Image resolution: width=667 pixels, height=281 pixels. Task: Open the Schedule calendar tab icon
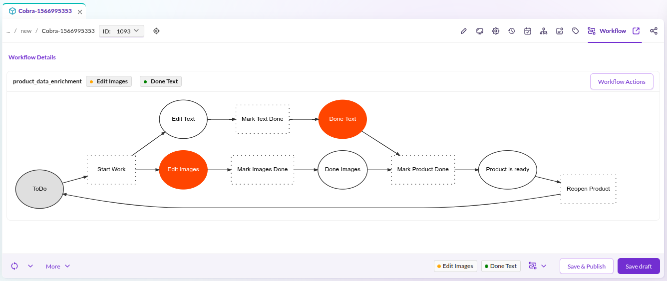coord(527,31)
